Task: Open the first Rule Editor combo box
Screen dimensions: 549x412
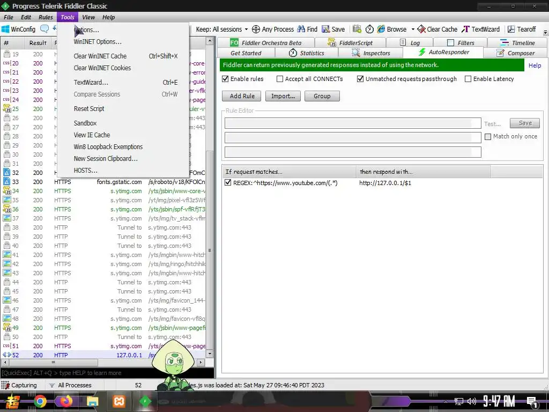Action: click(x=353, y=123)
